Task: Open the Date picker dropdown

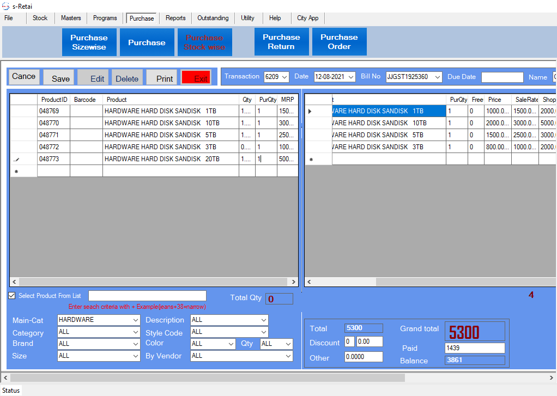Action: click(x=351, y=77)
